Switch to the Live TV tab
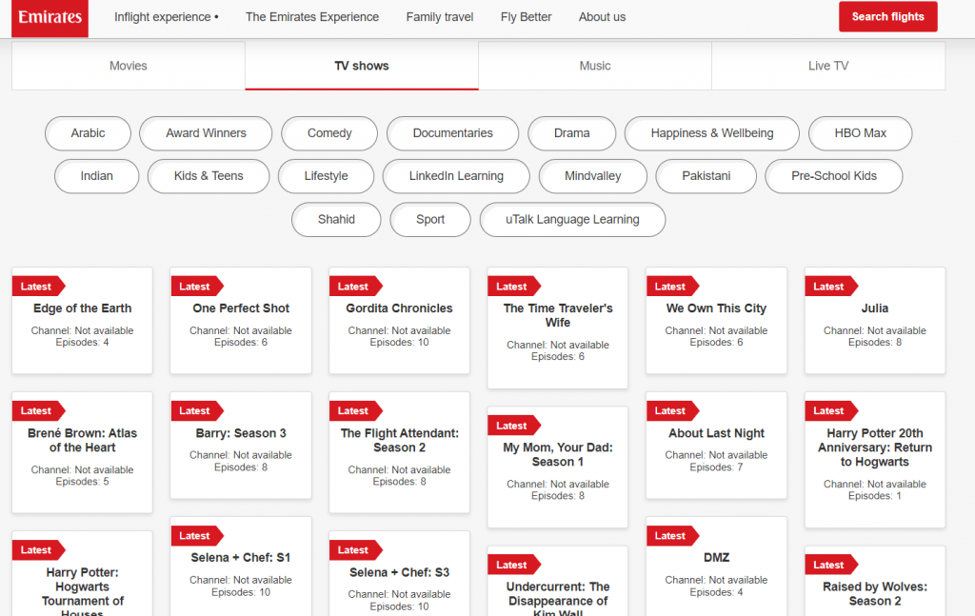The image size is (975, 616). click(x=828, y=66)
